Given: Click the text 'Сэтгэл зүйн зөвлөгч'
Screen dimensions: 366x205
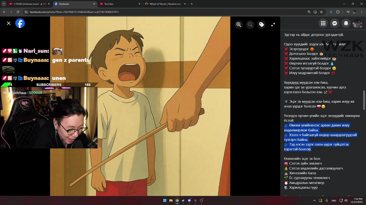Looking at the screenshot, I should coord(305,163).
